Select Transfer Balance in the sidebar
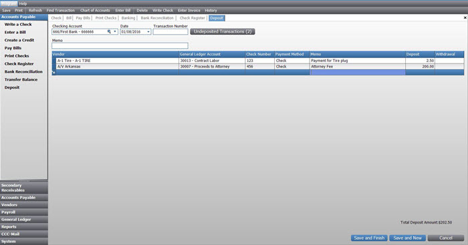 21,79
